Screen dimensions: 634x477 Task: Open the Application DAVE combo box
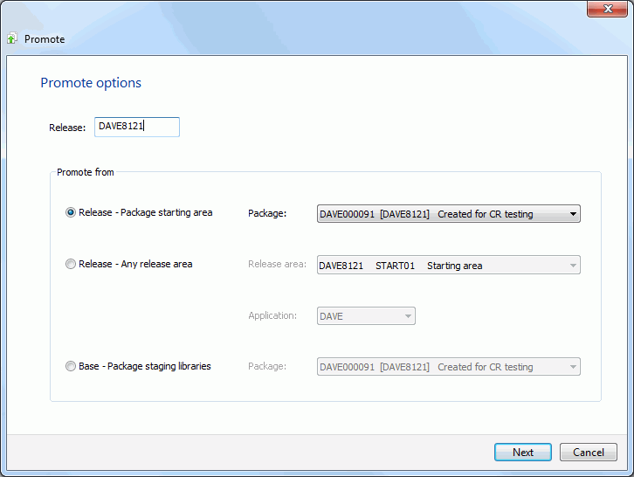(366, 316)
